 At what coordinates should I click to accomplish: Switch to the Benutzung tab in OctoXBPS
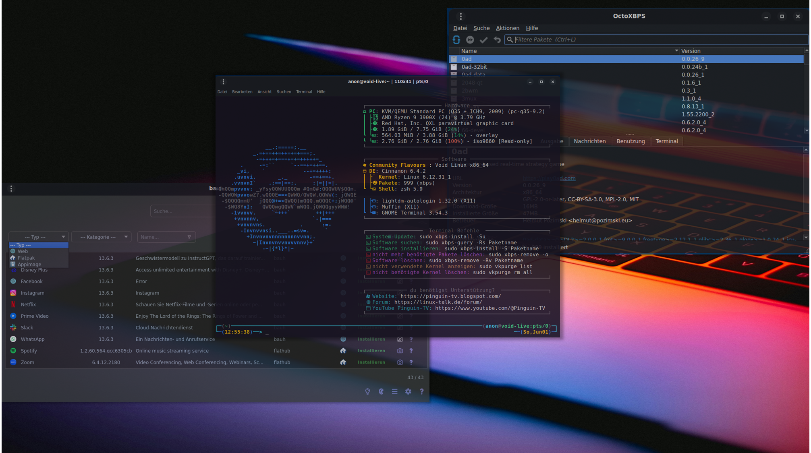click(x=631, y=141)
